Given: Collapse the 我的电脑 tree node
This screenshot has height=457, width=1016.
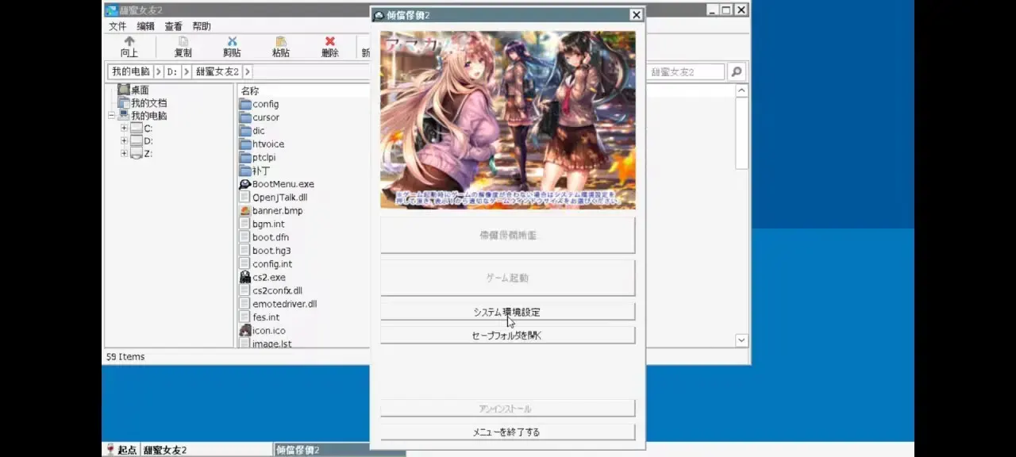Looking at the screenshot, I should point(112,116).
